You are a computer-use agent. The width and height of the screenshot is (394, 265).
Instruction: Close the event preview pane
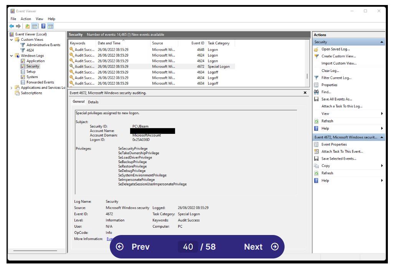point(305,93)
